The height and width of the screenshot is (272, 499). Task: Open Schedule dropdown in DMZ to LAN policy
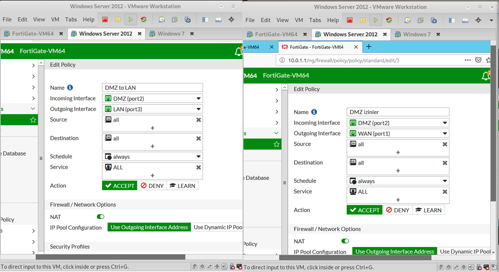click(x=152, y=157)
